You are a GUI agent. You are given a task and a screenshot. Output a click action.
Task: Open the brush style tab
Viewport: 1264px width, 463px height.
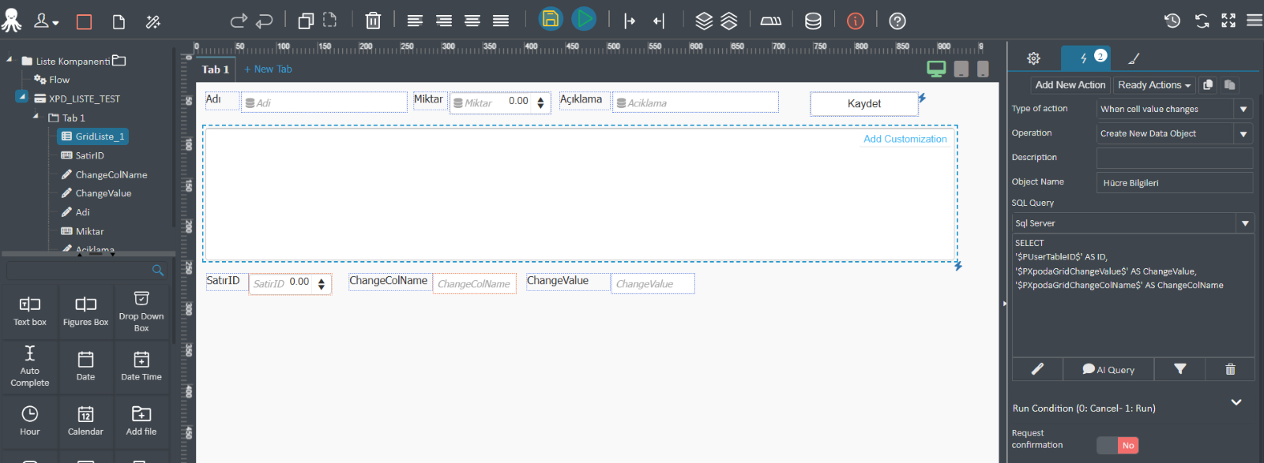tap(1134, 58)
